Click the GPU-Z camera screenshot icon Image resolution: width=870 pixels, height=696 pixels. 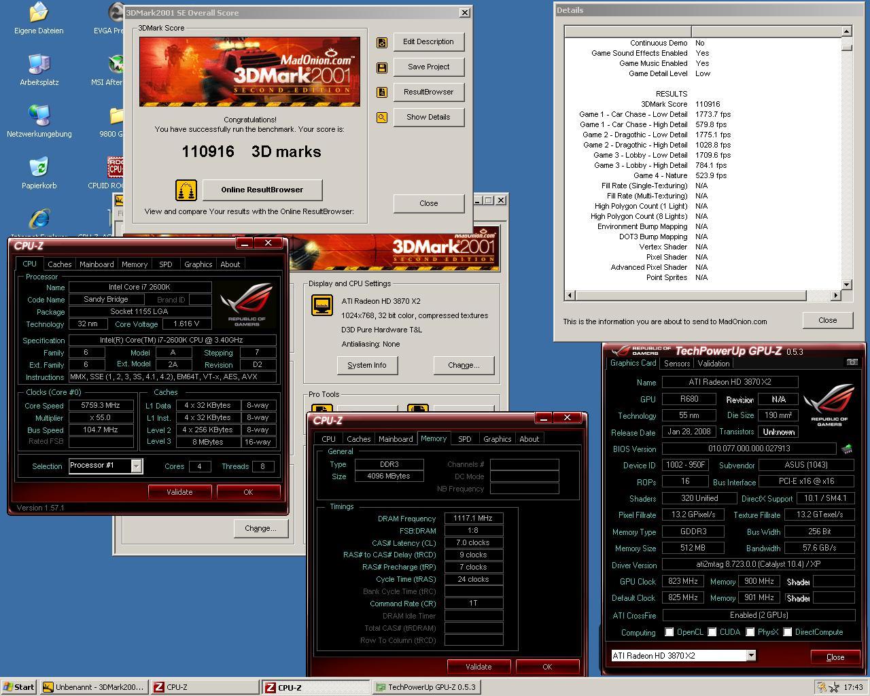pyautogui.click(x=852, y=362)
